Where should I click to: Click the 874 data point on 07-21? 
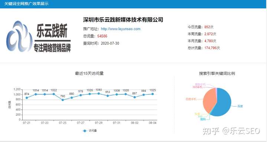coord(27,98)
